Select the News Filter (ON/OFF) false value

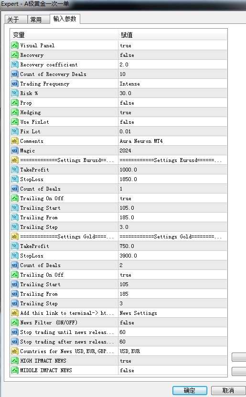tap(172, 322)
